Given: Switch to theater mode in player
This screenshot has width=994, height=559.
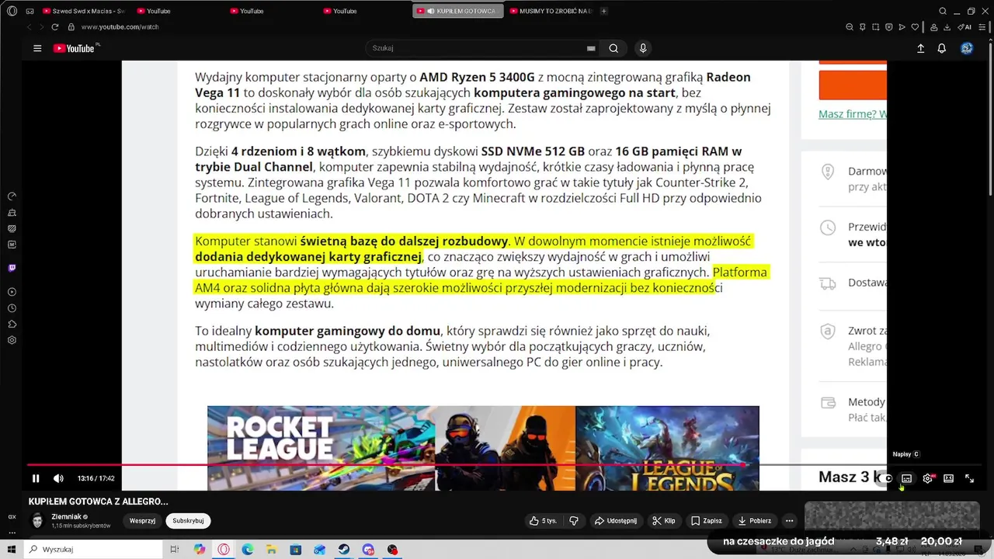Looking at the screenshot, I should (948, 478).
